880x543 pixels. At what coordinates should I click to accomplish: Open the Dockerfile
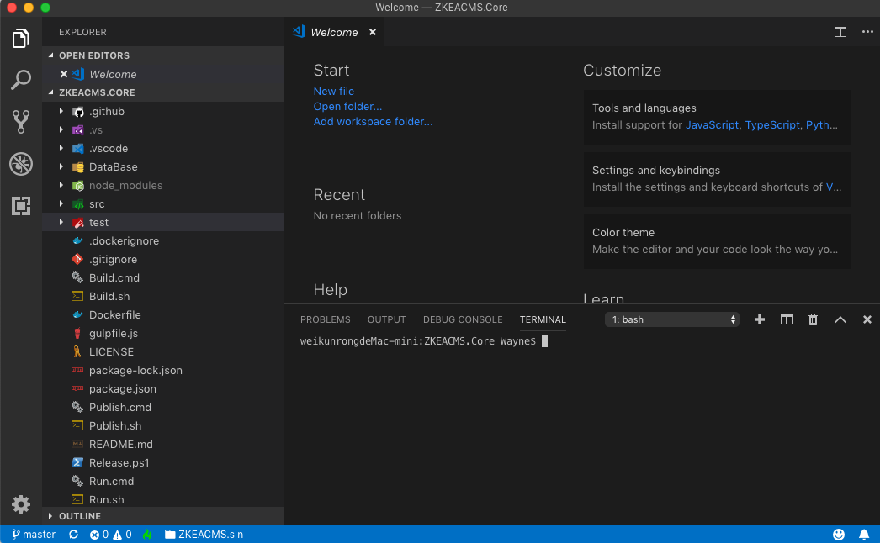pyautogui.click(x=162, y=315)
